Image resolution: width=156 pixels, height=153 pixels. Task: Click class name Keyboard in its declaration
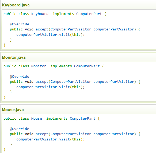click(x=40, y=14)
